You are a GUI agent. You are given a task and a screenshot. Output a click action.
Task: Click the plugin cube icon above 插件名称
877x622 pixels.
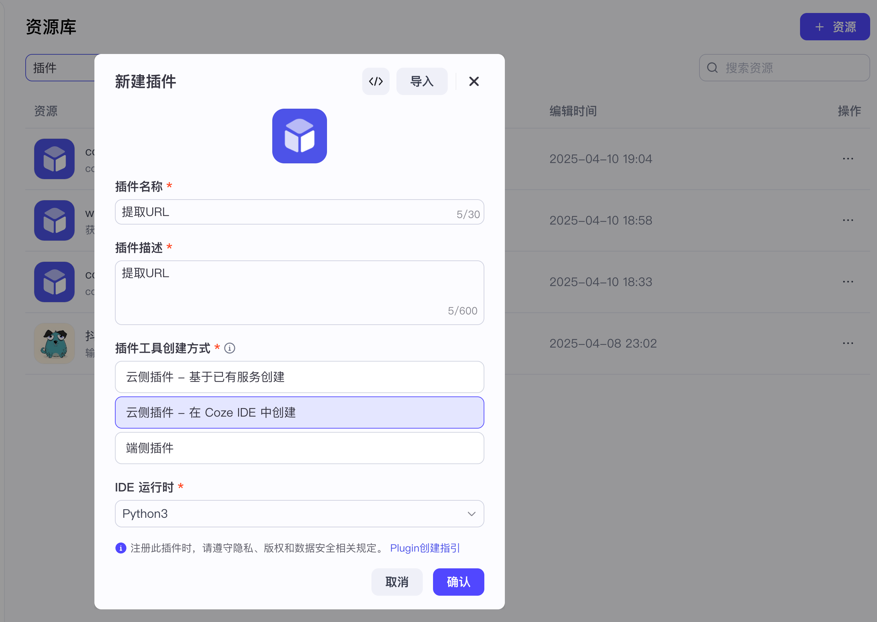click(299, 136)
